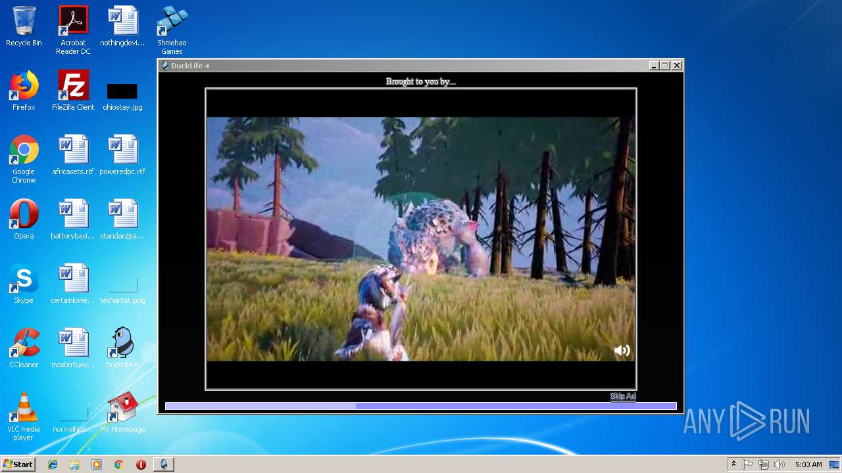Image resolution: width=842 pixels, height=473 pixels.
Task: Click the Skip Ad link
Action: (623, 396)
